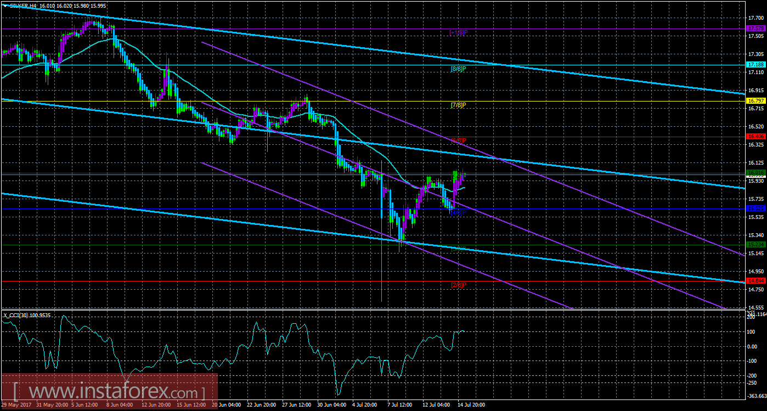Click the 15.340 price axis value
This screenshot has height=411, width=767.
756,235
